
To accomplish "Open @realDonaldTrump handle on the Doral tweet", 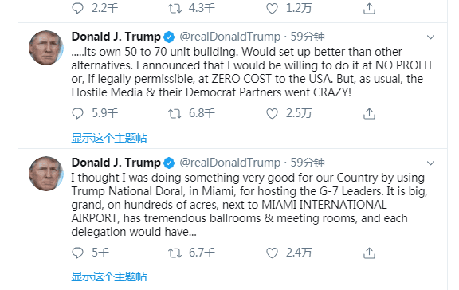I will (229, 163).
